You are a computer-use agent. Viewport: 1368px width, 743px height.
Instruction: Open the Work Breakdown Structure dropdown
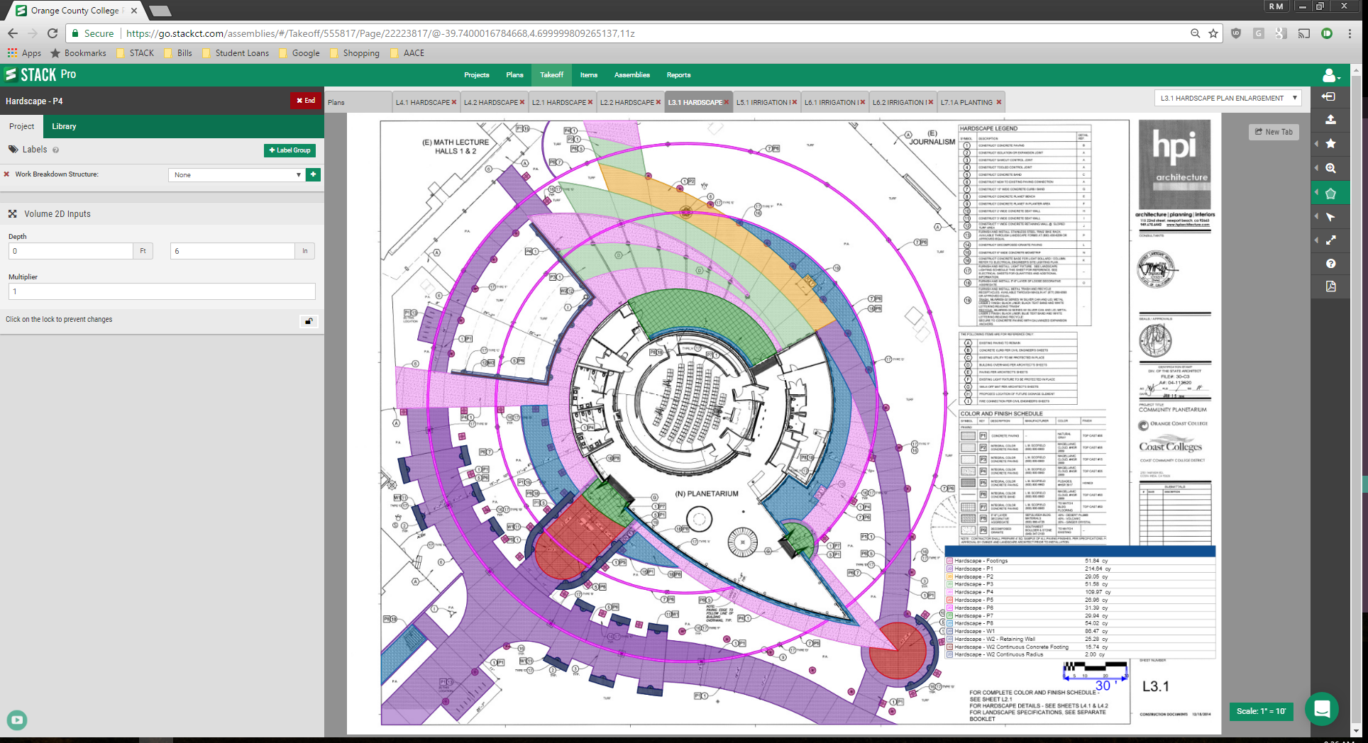[x=236, y=175]
